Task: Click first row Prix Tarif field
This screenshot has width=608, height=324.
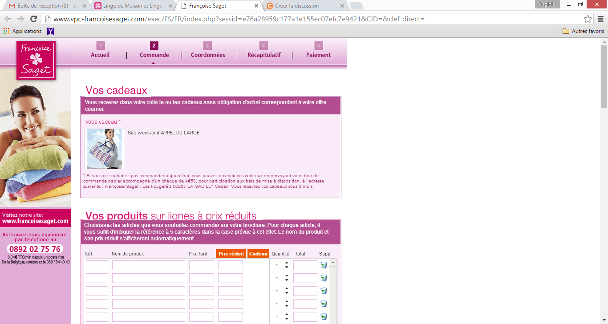Action: 202,265
